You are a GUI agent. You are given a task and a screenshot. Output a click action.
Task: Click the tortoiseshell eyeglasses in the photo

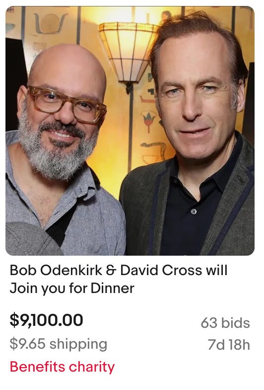click(x=67, y=105)
